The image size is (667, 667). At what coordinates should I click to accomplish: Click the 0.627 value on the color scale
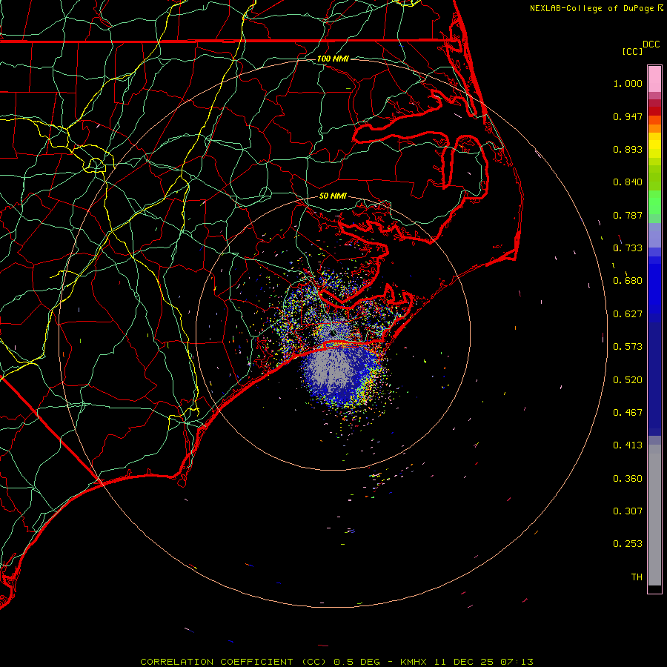tap(628, 314)
